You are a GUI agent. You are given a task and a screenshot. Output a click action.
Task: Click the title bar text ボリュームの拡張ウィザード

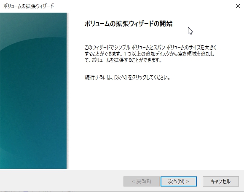click(29, 6)
